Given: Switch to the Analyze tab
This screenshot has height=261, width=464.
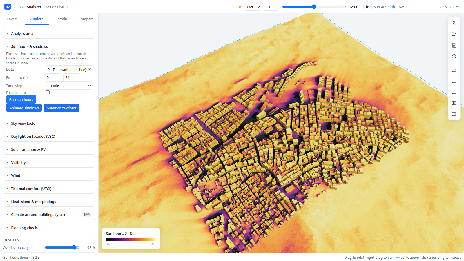Looking at the screenshot, I should click(37, 19).
